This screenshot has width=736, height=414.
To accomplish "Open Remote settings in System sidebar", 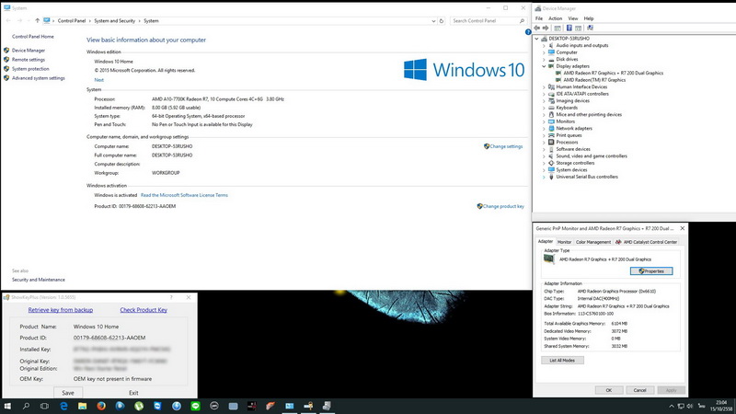I will pyautogui.click(x=29, y=60).
